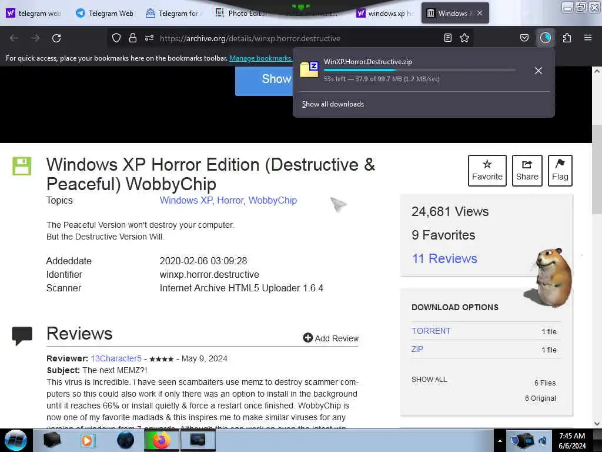This screenshot has height=452, width=602.
Task: Open Firefox application menu
Action: (588, 38)
